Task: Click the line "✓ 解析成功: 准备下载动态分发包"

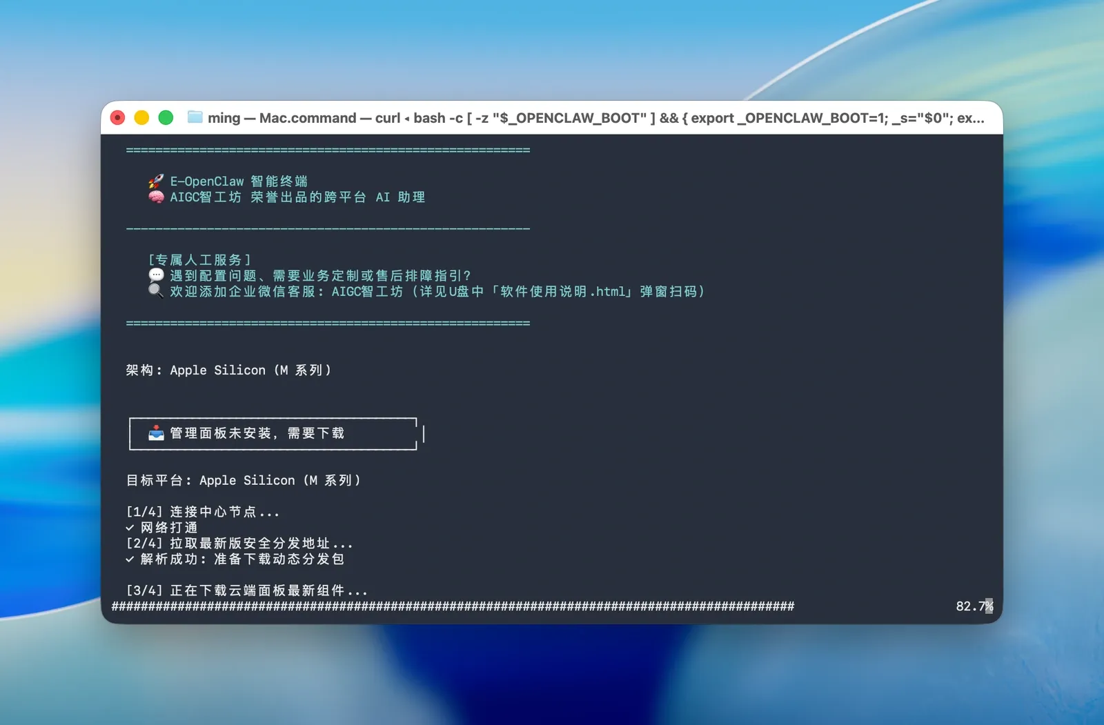Action: click(x=235, y=559)
